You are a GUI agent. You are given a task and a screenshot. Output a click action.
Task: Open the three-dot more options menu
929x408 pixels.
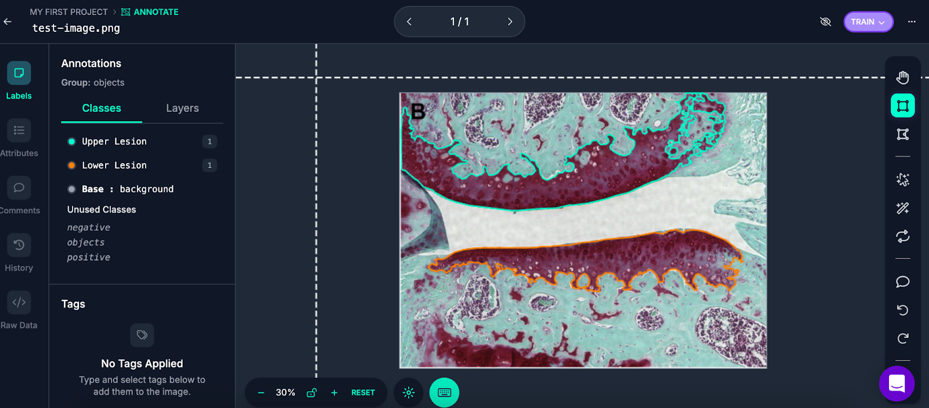coord(912,22)
